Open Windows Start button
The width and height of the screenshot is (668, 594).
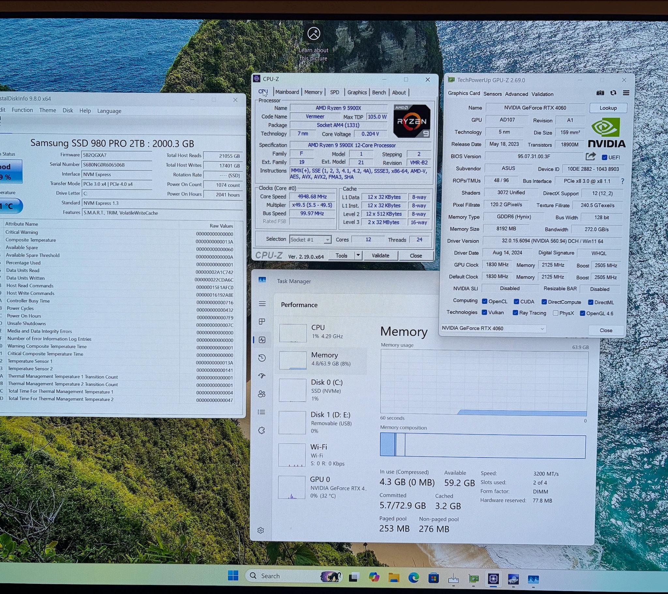(233, 575)
